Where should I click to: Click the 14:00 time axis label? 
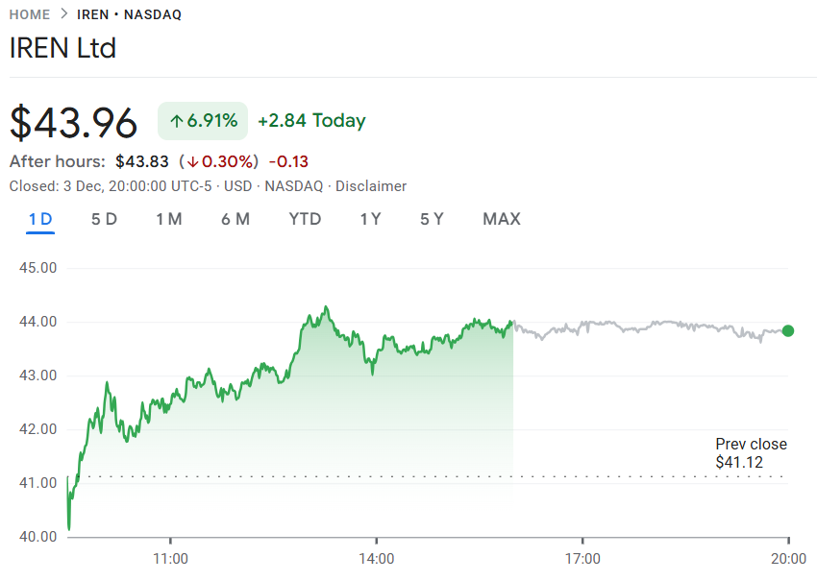pos(376,558)
